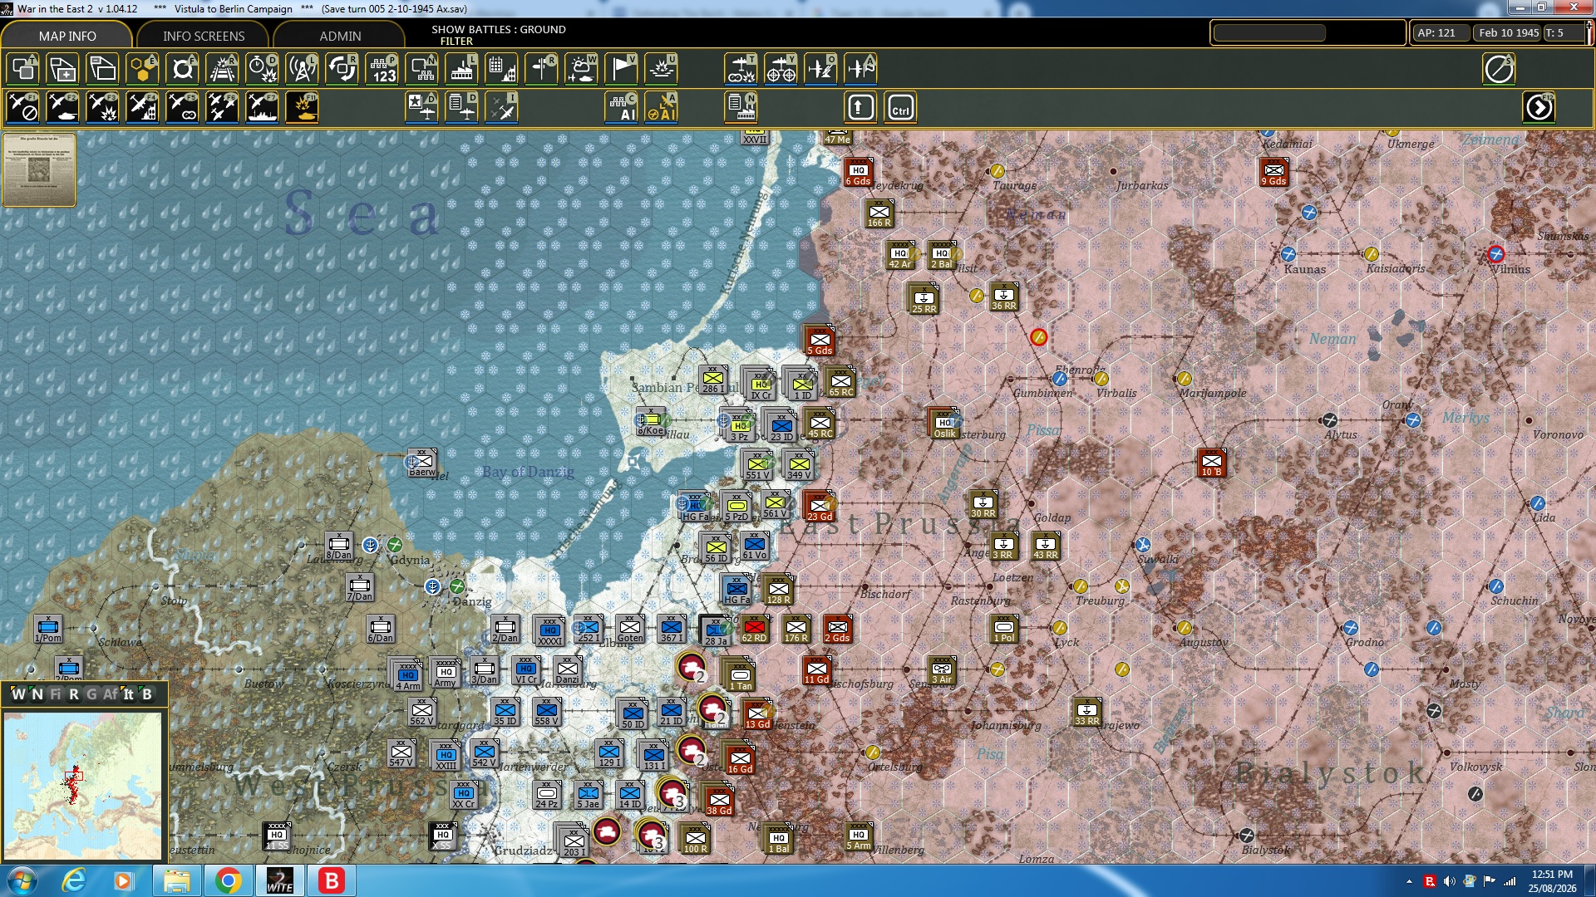This screenshot has width=1596, height=897.
Task: Click the orange air AI icon (A)
Action: tap(662, 108)
